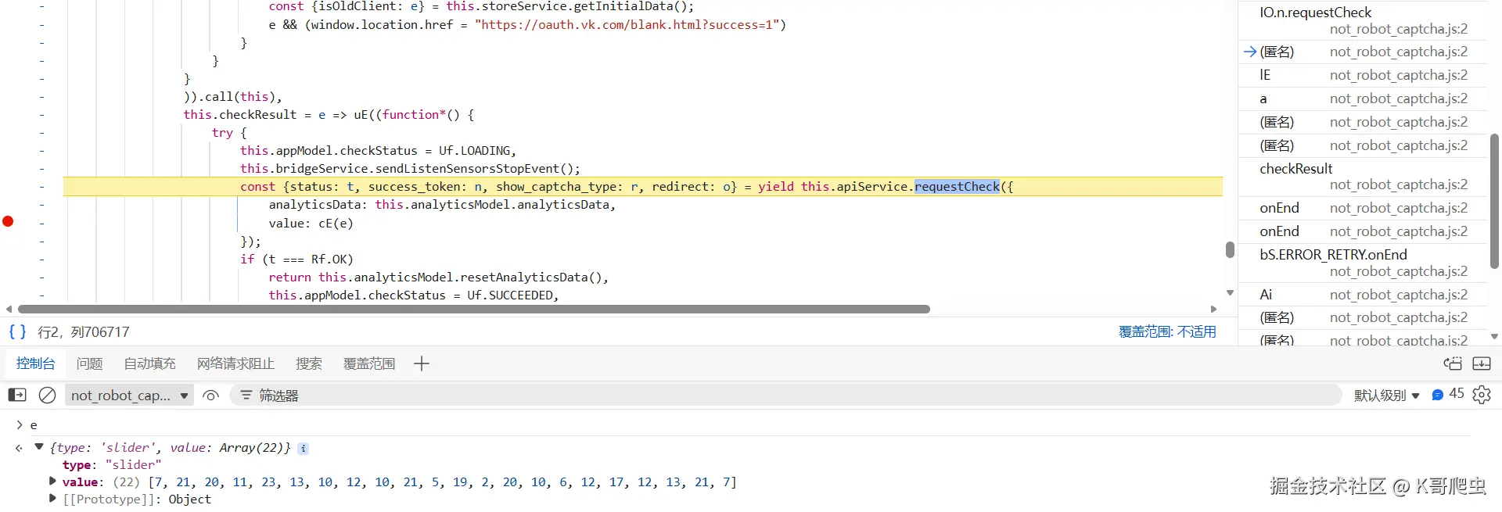Open the 默认级别 log level dropdown
The width and height of the screenshot is (1502, 512).
click(x=1386, y=396)
